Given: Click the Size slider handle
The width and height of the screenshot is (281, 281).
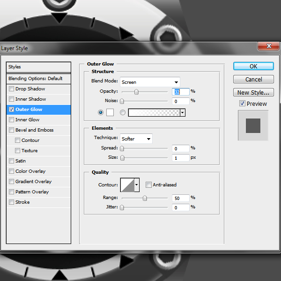Looking at the screenshot, I should pos(122,158).
